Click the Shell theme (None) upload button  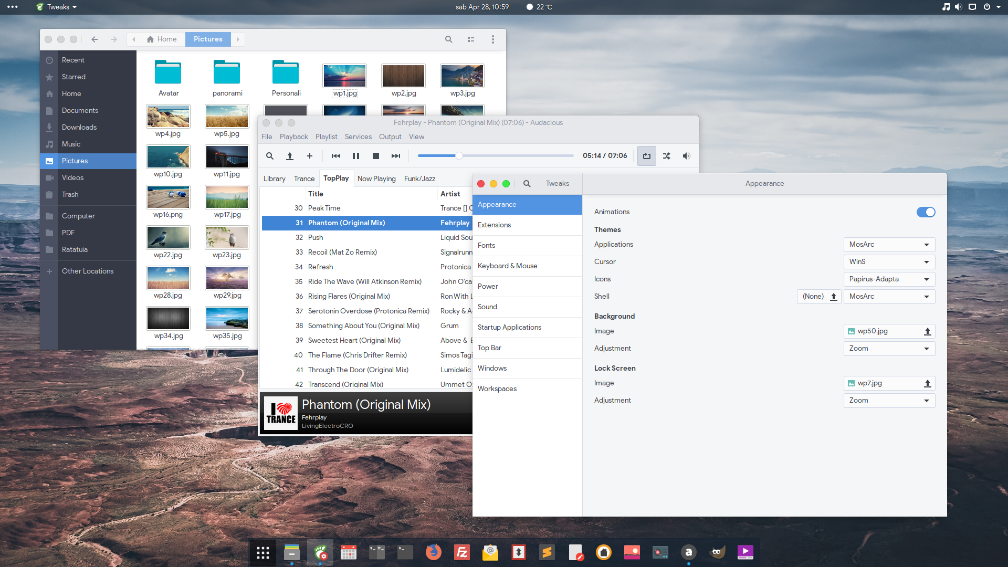click(x=819, y=297)
